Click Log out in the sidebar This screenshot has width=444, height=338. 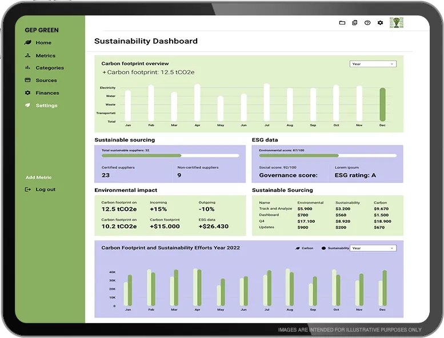pos(45,190)
